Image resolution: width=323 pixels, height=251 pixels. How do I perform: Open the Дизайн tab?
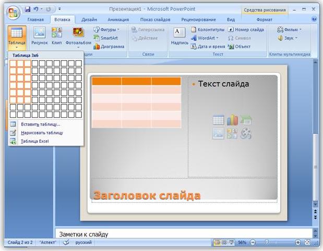[89, 19]
